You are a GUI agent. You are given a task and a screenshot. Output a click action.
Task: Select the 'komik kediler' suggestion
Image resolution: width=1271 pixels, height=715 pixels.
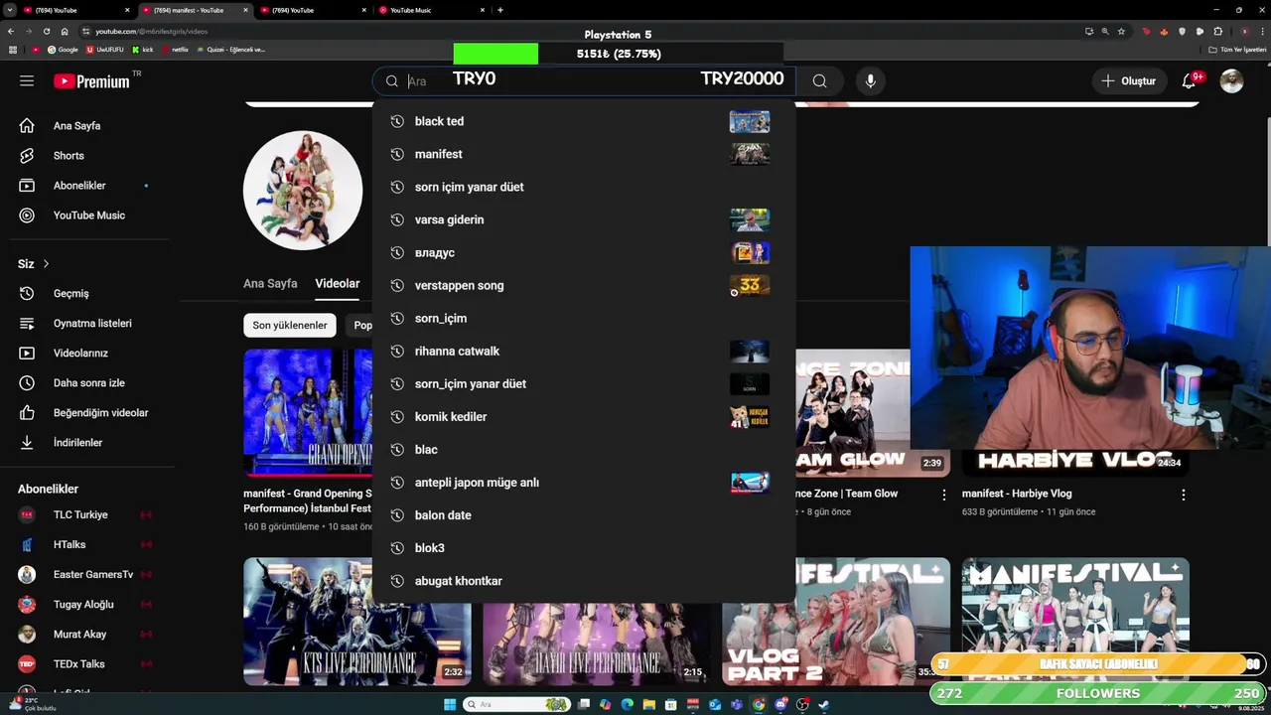584,416
